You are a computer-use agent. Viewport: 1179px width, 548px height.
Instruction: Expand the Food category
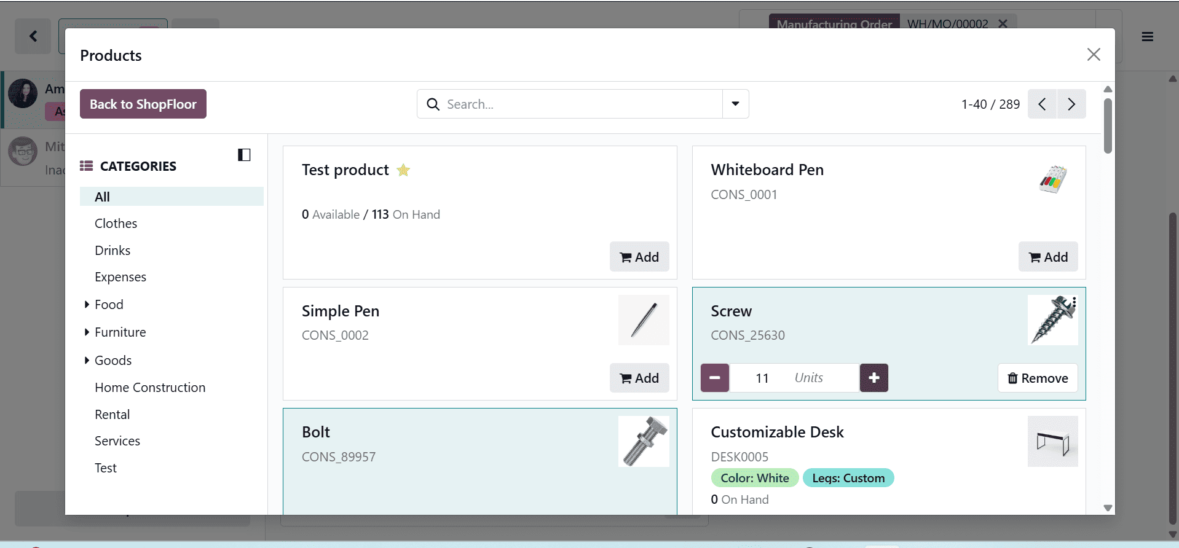(87, 304)
